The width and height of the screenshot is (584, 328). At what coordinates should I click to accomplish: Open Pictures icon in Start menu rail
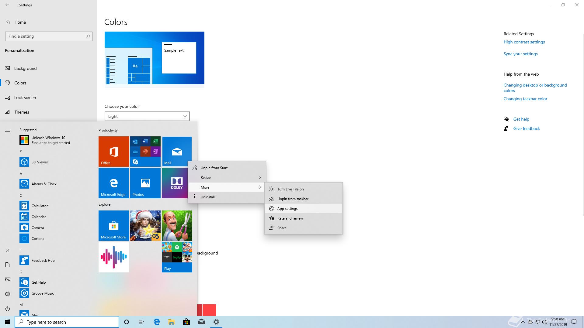(x=8, y=279)
